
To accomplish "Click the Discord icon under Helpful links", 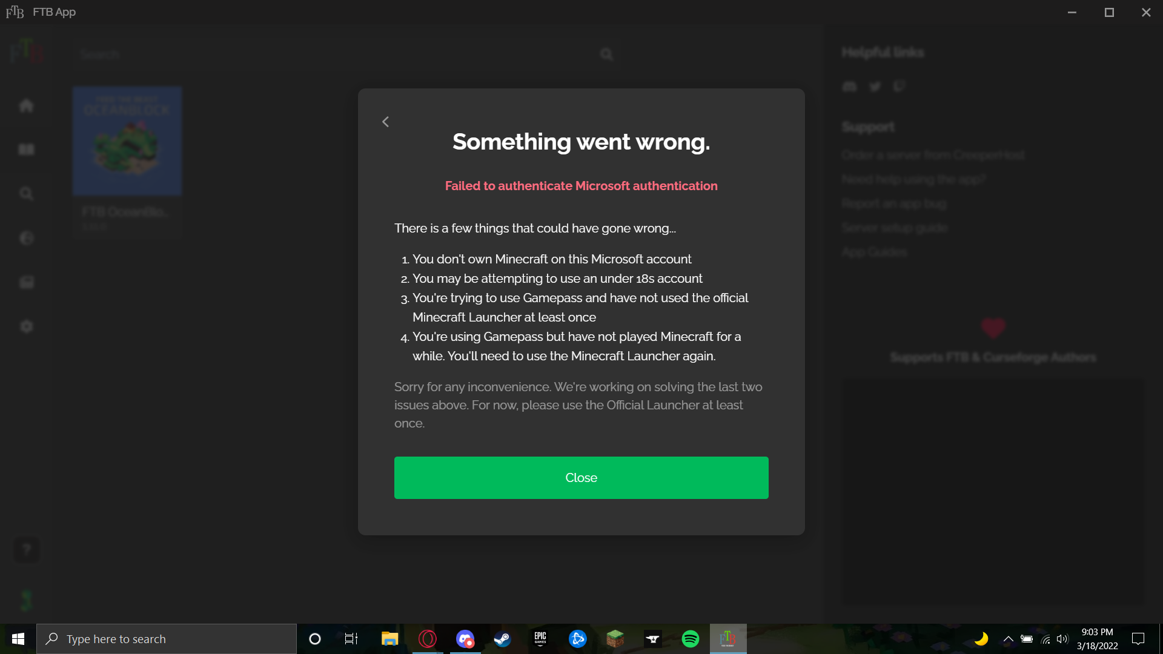I will [849, 87].
